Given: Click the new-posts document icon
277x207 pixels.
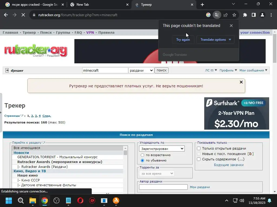Looking at the screenshot, I should coord(250,154).
